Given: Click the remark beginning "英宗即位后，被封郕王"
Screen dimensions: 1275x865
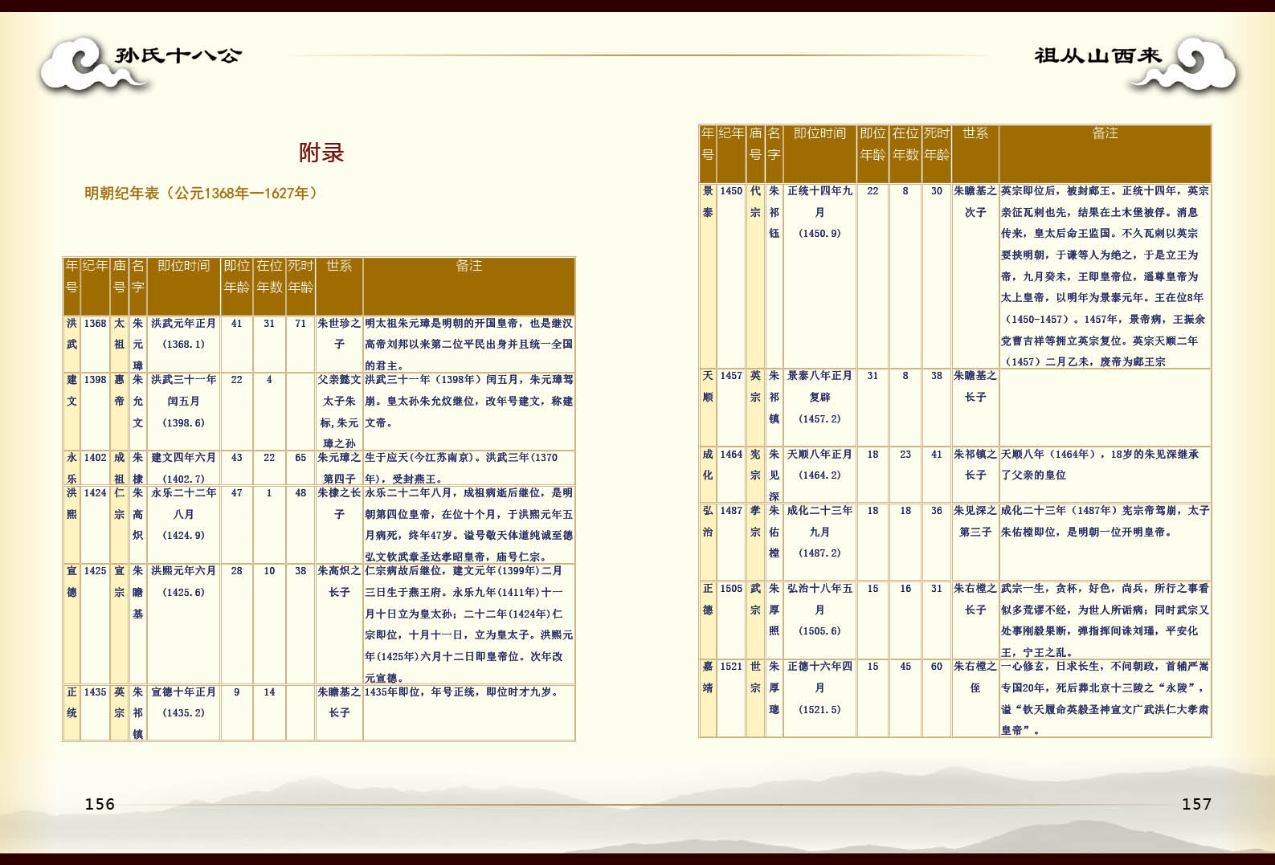Looking at the screenshot, I should point(1105,276).
